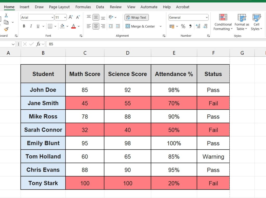
Task: Toggle Wrap Text on the selection
Action: click(x=136, y=17)
